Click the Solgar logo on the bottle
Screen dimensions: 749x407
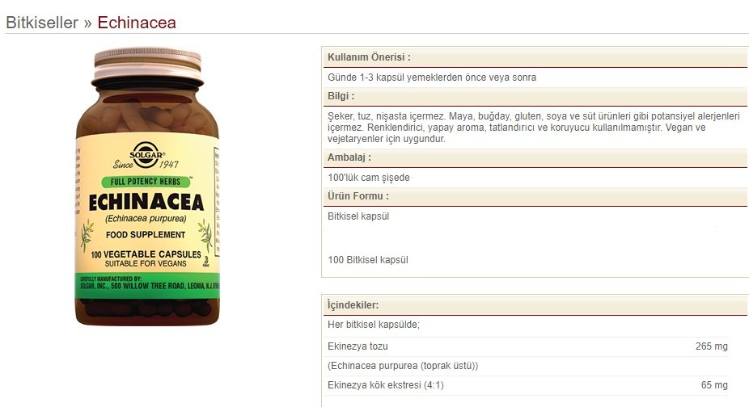[x=146, y=156]
